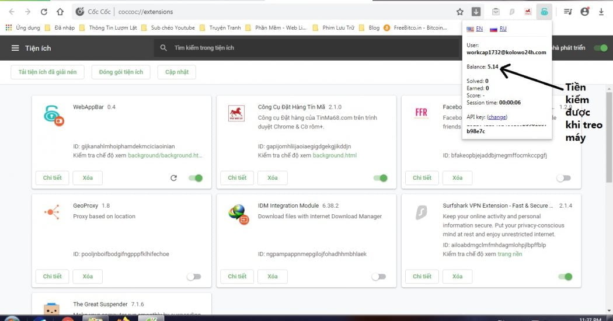Open the home page via house icon
The width and height of the screenshot is (613, 321).
click(x=60, y=12)
